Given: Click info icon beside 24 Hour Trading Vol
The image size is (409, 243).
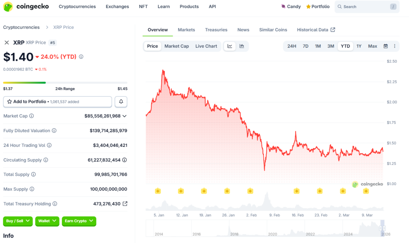Looking at the screenshot, I should point(49,145).
